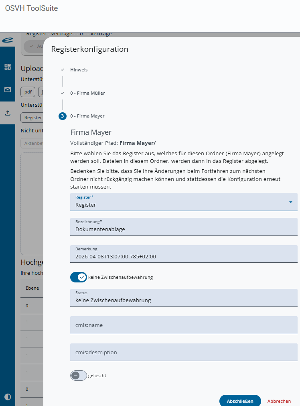Open the Register dropdown arrow
The image size is (300, 406).
tap(291, 202)
